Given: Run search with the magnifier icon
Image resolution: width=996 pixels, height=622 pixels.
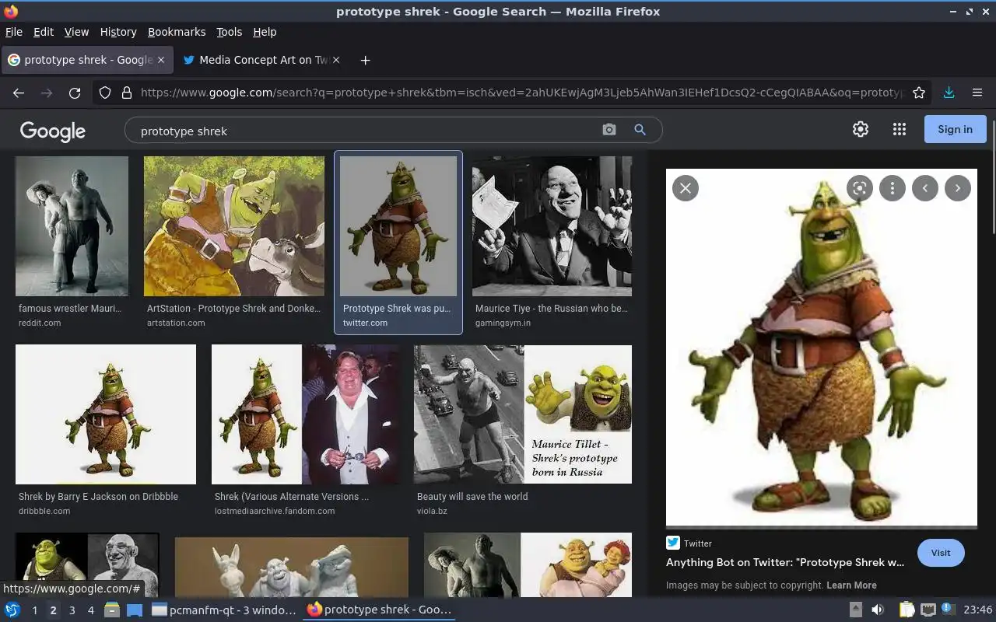Looking at the screenshot, I should click(x=640, y=130).
